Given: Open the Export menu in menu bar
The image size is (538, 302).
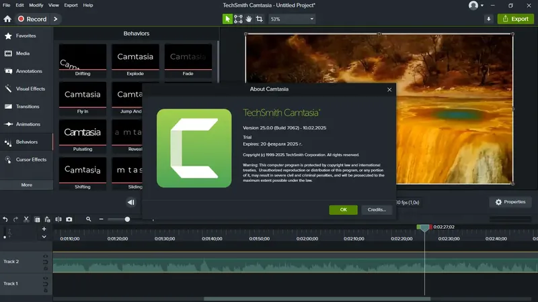Looking at the screenshot, I should point(71,5).
